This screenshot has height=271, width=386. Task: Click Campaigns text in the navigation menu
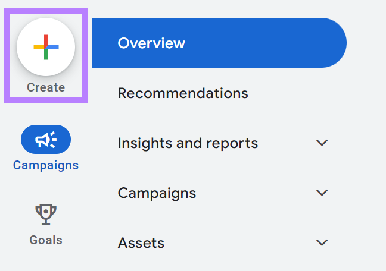click(x=157, y=193)
